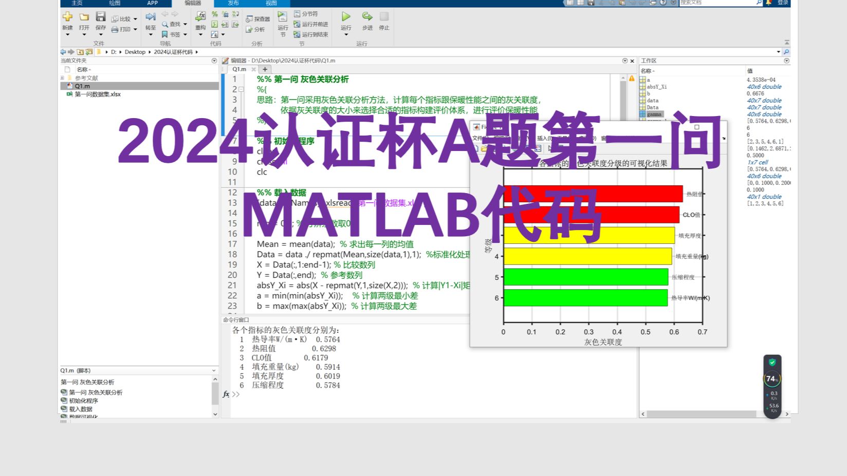Switch to the APP tab
The height and width of the screenshot is (476, 847).
[x=152, y=3]
